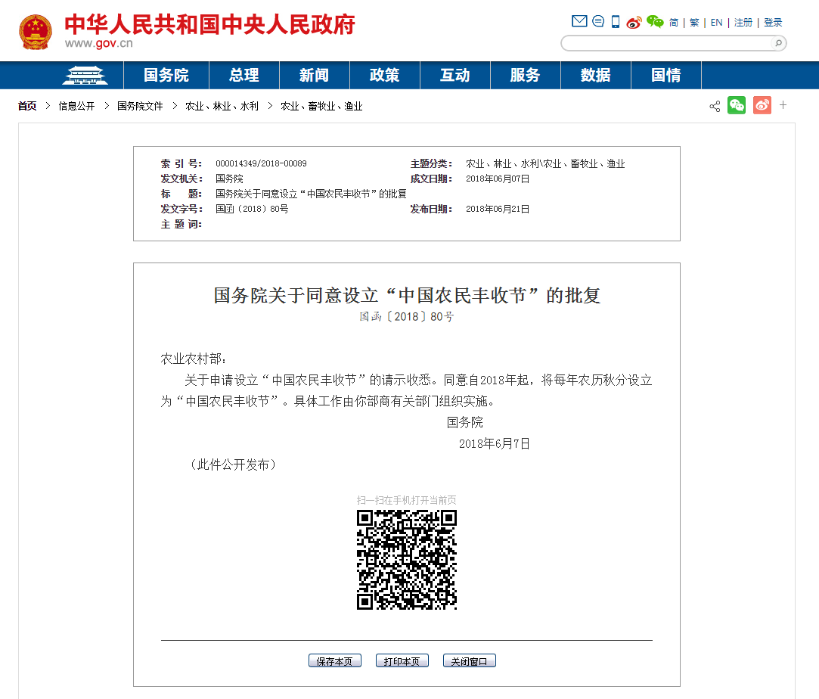819x699 pixels.
Task: Open the 国务院 navigation menu
Action: (x=166, y=76)
